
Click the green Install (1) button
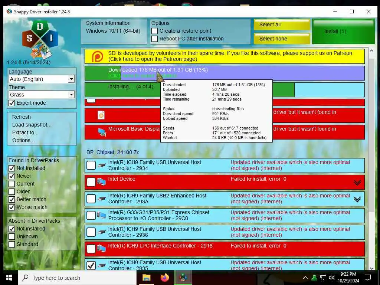coord(343,32)
